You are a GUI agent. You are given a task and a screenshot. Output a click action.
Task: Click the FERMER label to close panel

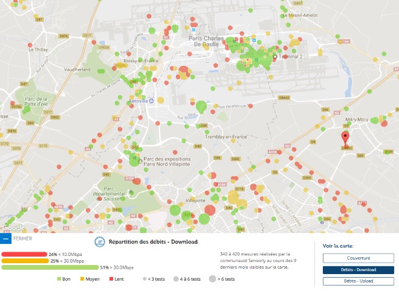point(23,238)
